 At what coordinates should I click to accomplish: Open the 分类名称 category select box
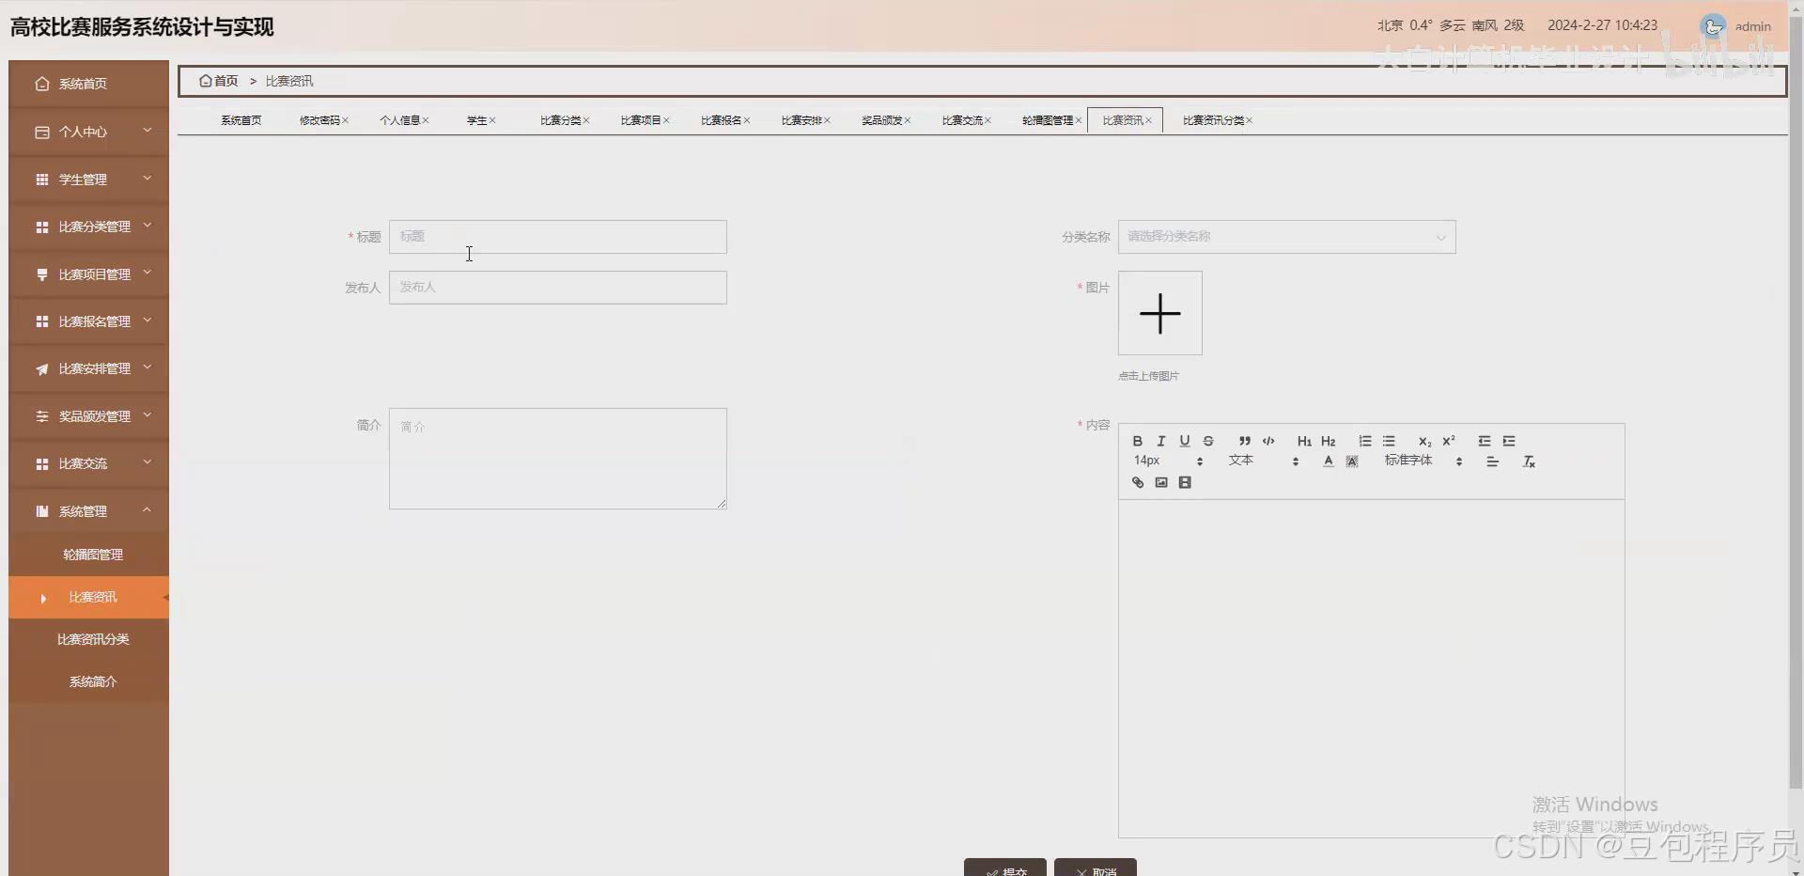click(1286, 237)
